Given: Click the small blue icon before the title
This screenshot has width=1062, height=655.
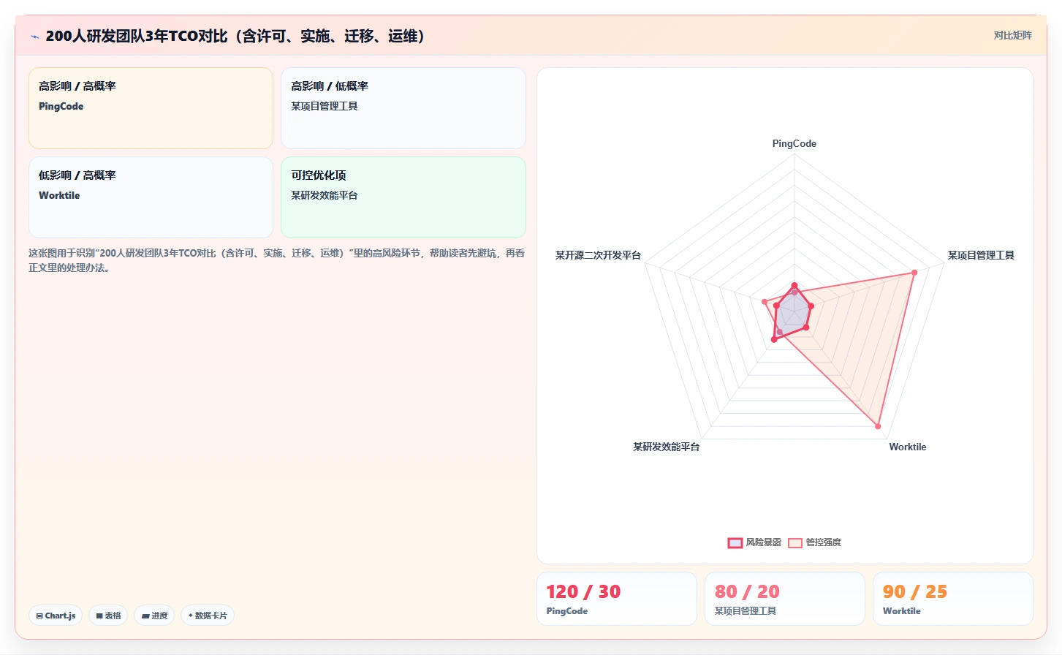Looking at the screenshot, I should point(34,37).
